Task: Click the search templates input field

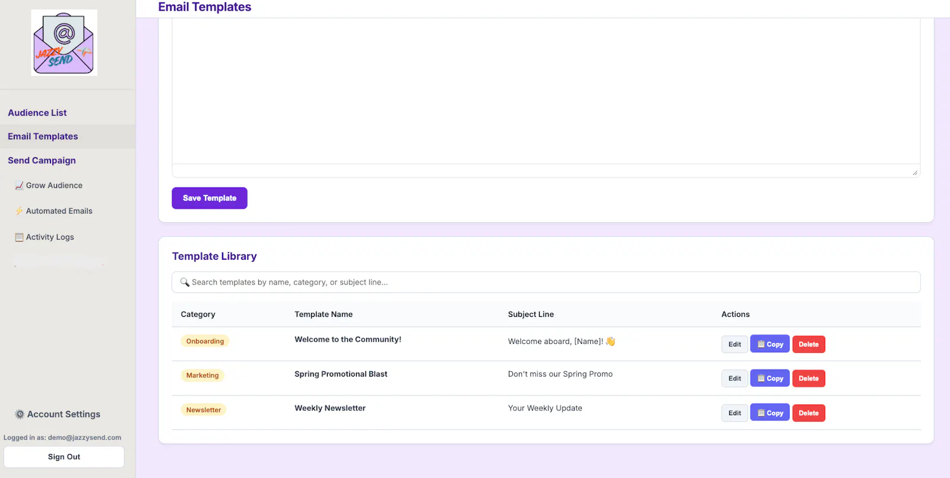Action: (546, 282)
